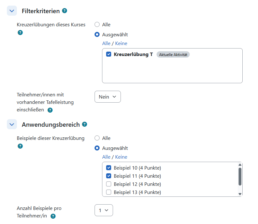
Task: Select Alle radio for Kreuzerlübungen dieses Kurses
Action: click(97, 24)
